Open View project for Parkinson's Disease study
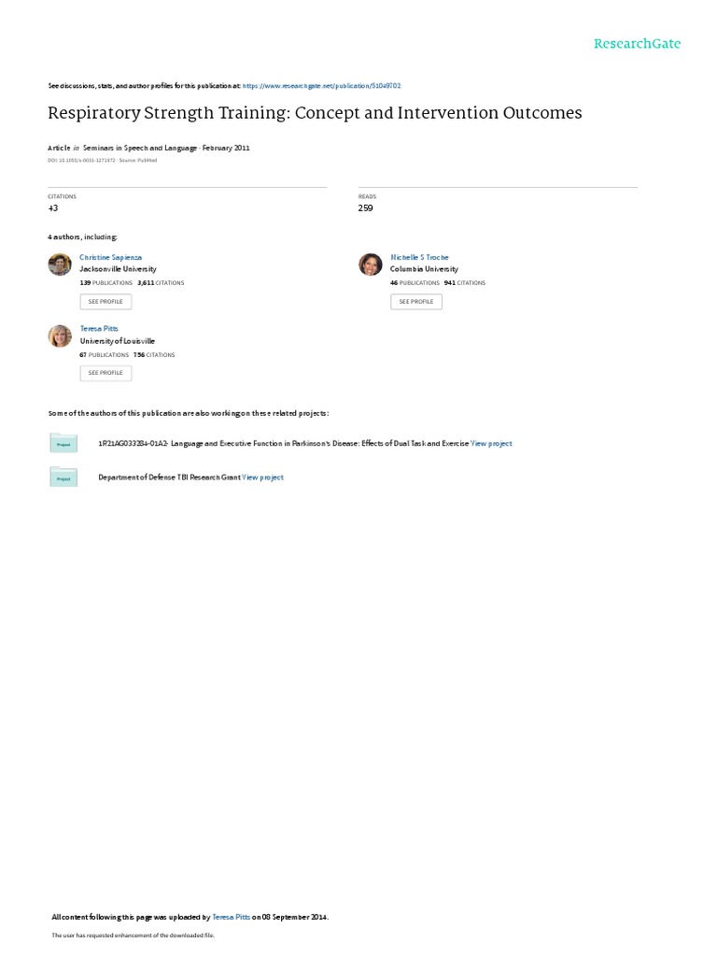This screenshot has width=717, height=957. (x=491, y=444)
